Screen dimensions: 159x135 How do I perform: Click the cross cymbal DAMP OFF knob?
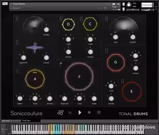[23, 58]
